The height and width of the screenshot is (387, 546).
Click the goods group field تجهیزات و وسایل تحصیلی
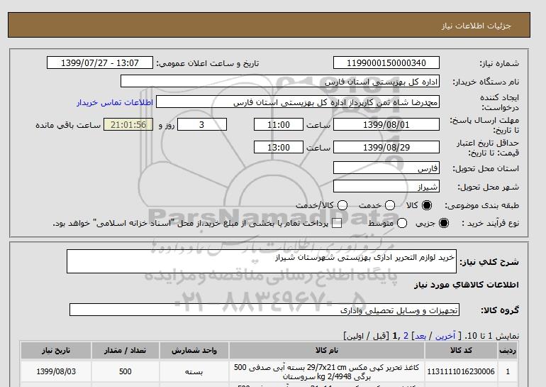tap(264, 310)
